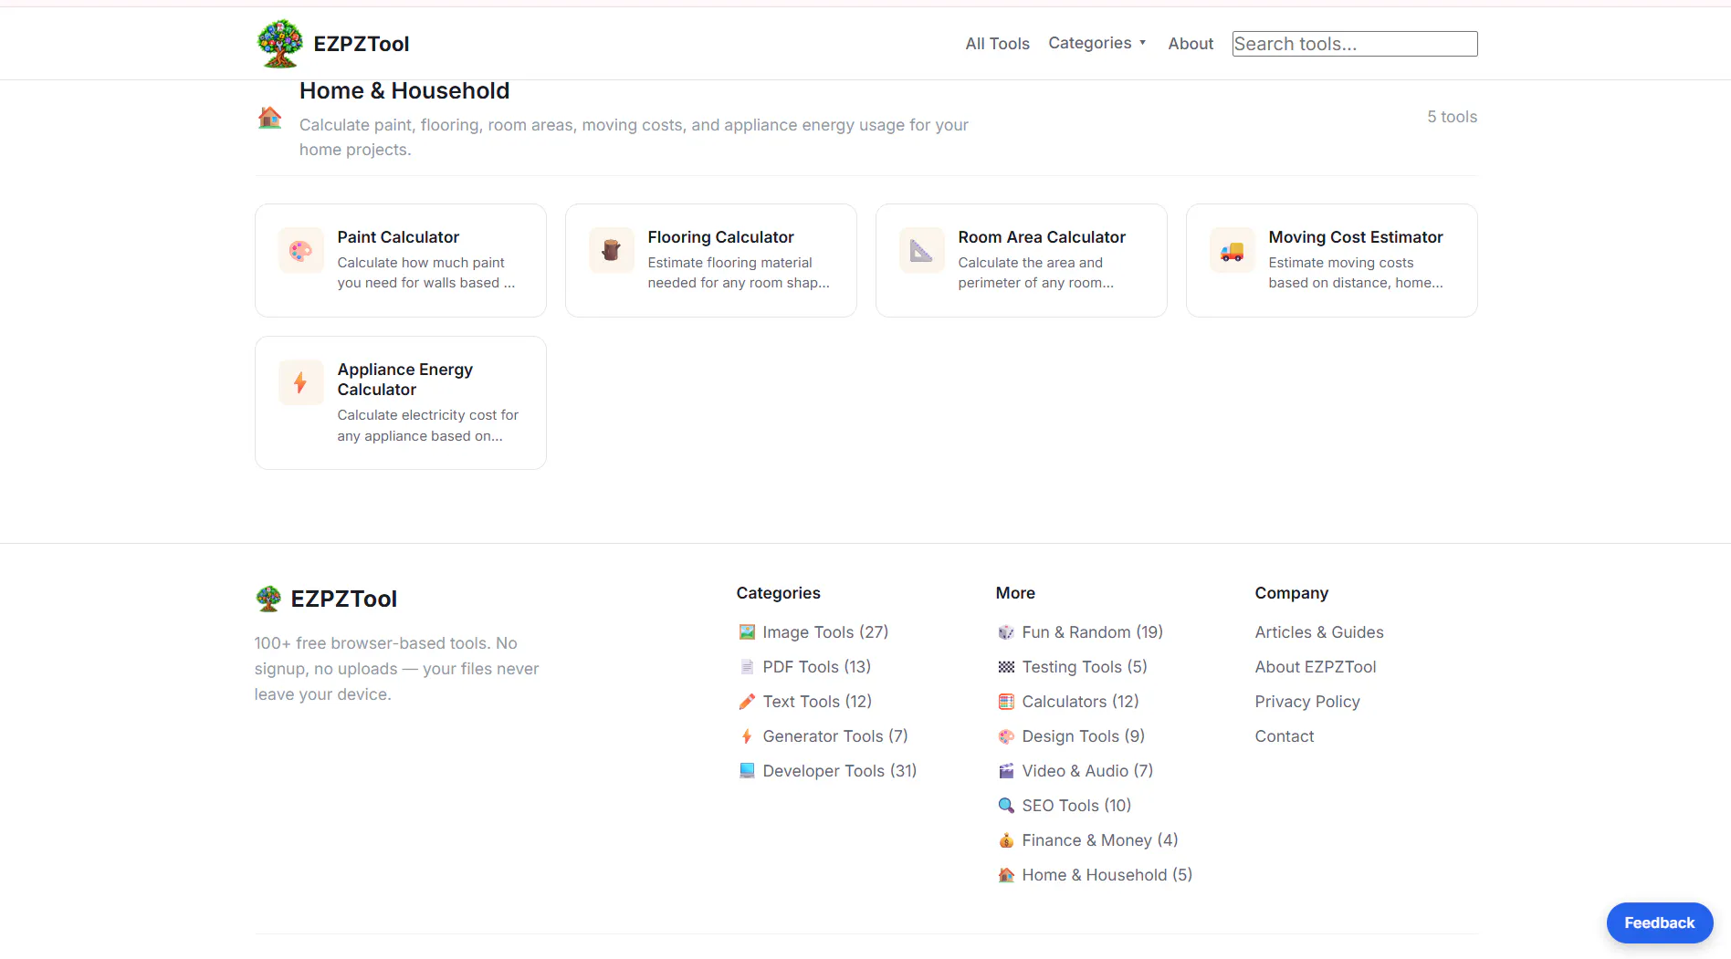This screenshot has width=1731, height=959.
Task: Expand the Categories dropdown menu
Action: pyautogui.click(x=1097, y=43)
